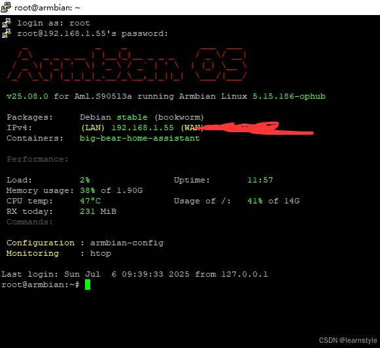Viewport: 380px width, 348px height.
Task: Click the green word 'stable'
Action: click(x=132, y=117)
